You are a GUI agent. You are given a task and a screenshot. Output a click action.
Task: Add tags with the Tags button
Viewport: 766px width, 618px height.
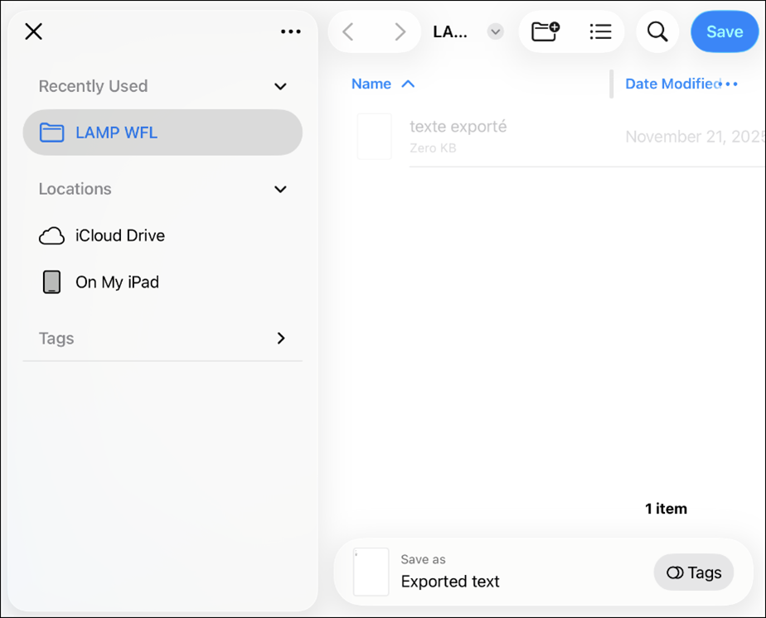pyautogui.click(x=694, y=572)
